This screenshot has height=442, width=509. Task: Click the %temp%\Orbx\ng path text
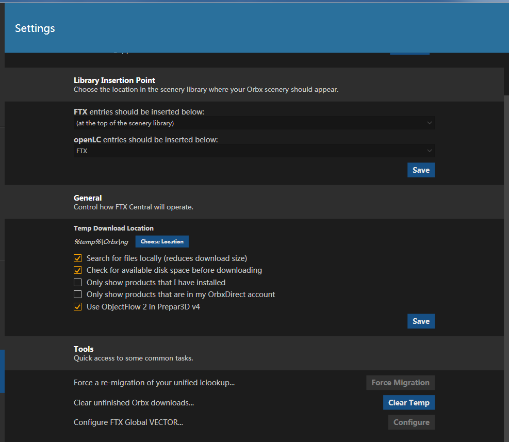coord(101,241)
